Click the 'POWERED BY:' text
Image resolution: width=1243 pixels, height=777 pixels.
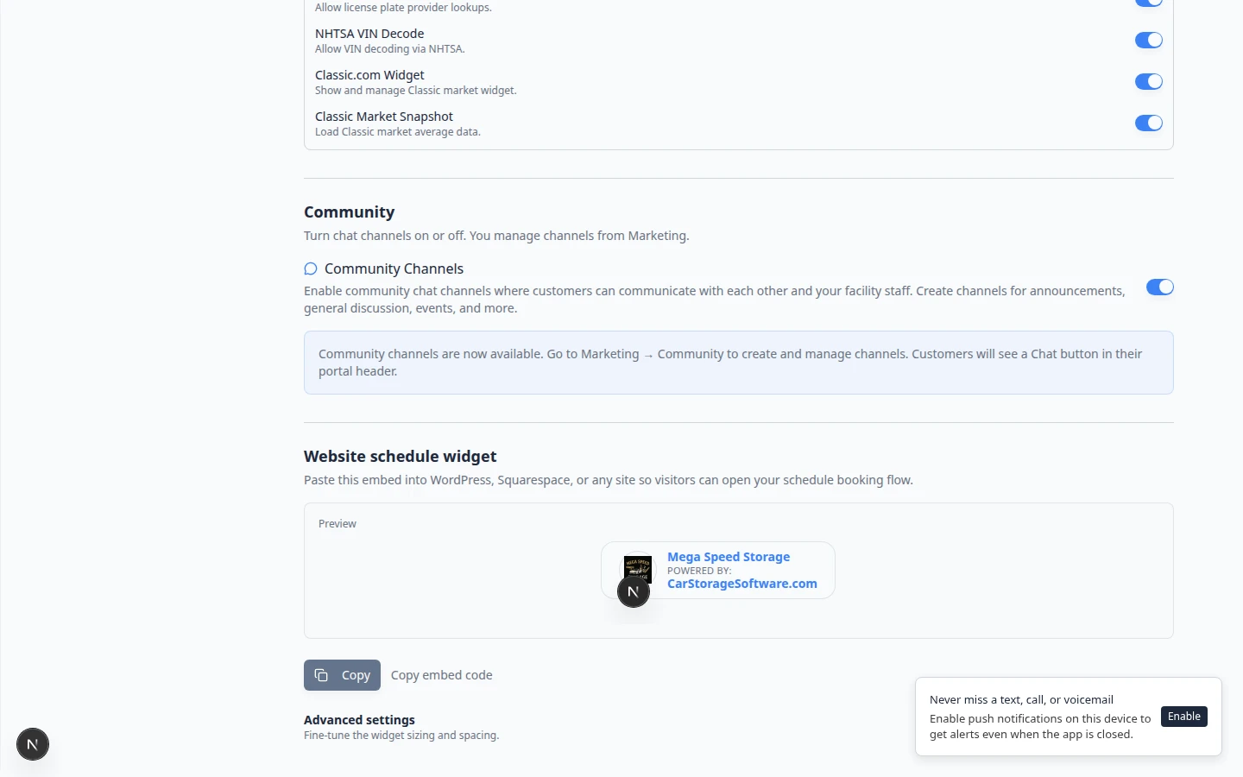click(699, 571)
